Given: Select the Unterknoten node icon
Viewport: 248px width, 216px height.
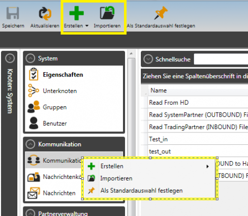Looking at the screenshot, I should pos(33,90).
